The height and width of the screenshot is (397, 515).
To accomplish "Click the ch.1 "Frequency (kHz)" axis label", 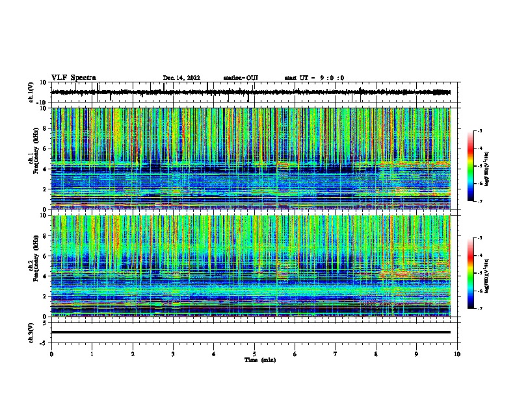I will (36, 150).
